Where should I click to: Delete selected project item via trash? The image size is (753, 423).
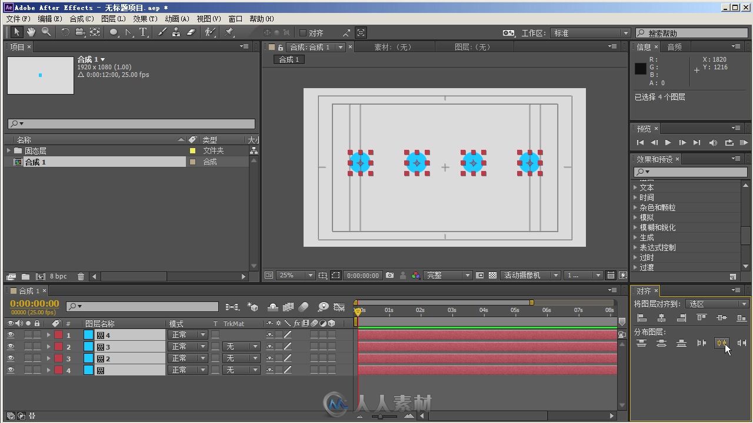tap(81, 276)
